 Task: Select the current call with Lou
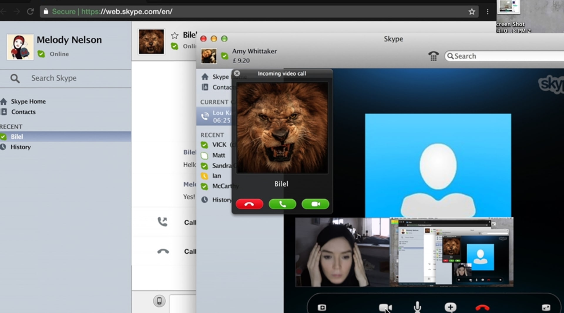click(214, 116)
